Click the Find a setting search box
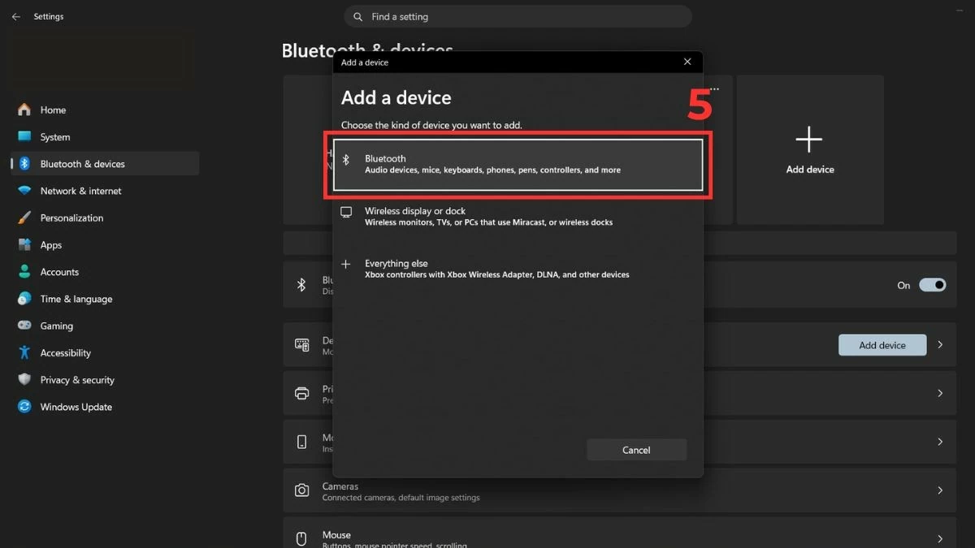The image size is (975, 548). click(518, 16)
